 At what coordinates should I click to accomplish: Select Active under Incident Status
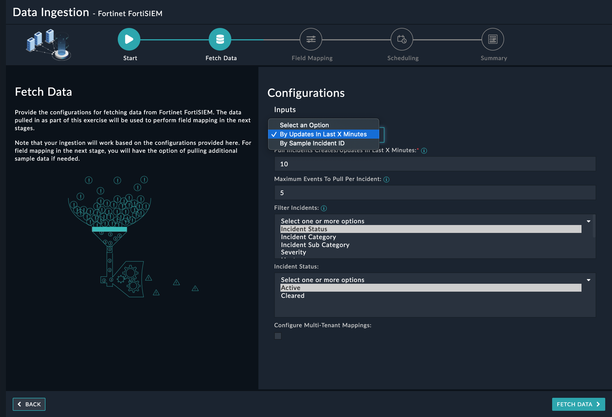coord(290,288)
